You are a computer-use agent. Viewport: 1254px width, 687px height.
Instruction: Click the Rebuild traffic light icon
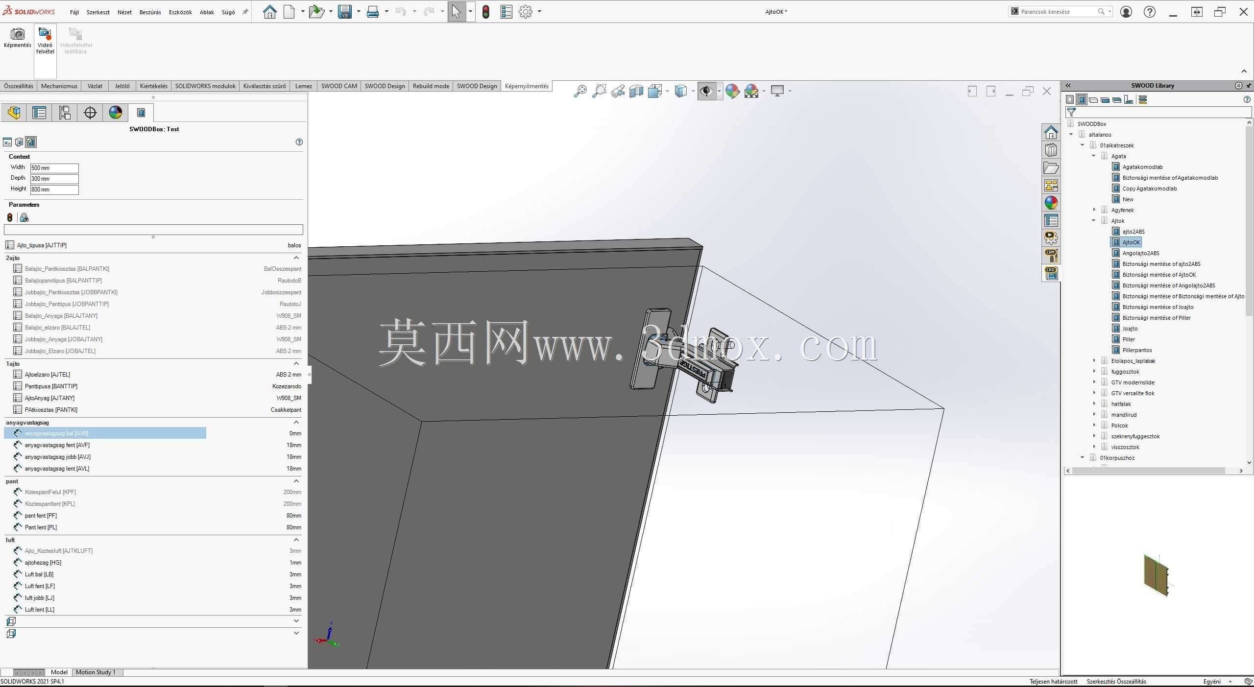pyautogui.click(x=486, y=11)
